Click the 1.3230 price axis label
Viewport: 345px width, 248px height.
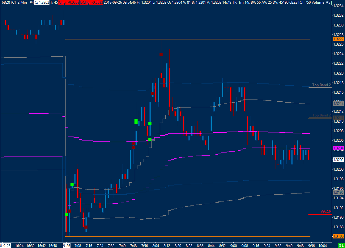point(339,25)
